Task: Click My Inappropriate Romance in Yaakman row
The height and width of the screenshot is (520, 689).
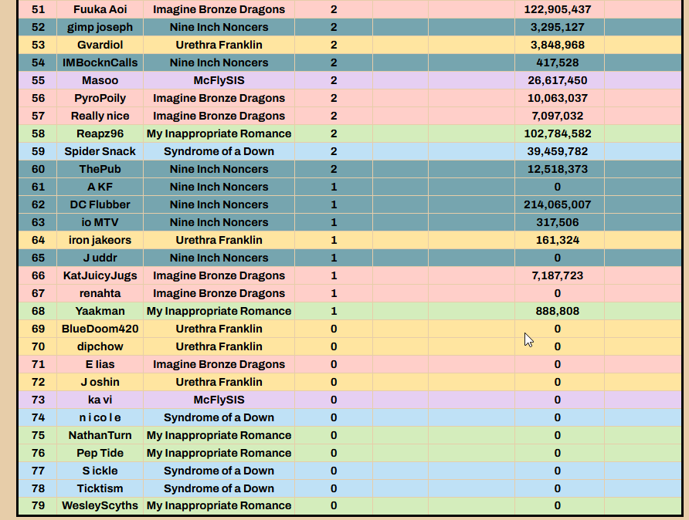Action: pos(219,312)
